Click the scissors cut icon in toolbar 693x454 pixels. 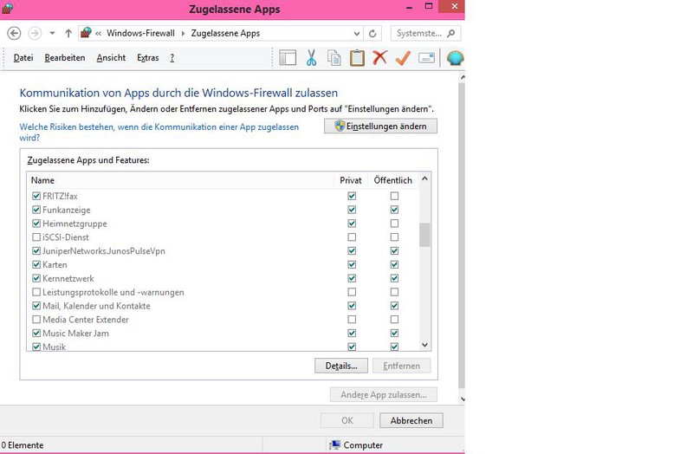pyautogui.click(x=312, y=58)
